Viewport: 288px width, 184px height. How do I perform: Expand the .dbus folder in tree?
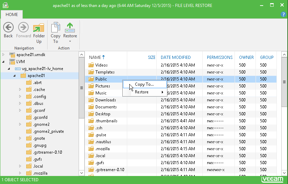click(x=20, y=103)
